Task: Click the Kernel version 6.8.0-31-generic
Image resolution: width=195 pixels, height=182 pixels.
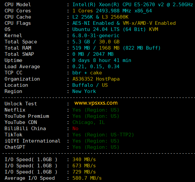Action: pyautogui.click(x=96, y=36)
